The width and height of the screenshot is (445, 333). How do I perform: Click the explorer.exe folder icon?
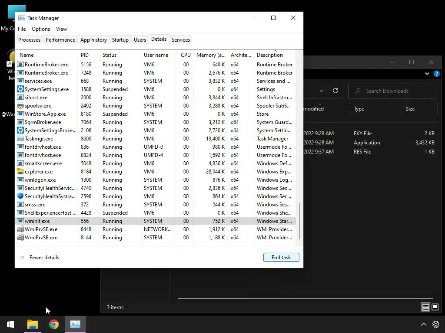click(x=20, y=172)
